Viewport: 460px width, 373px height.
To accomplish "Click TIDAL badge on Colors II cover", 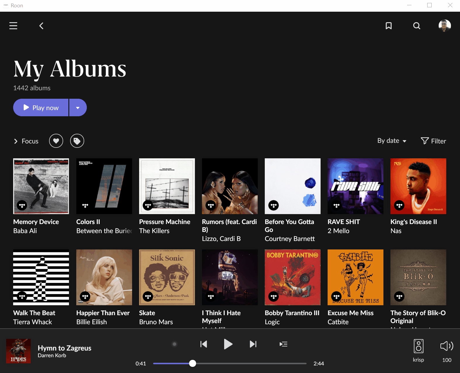I will coord(85,205).
